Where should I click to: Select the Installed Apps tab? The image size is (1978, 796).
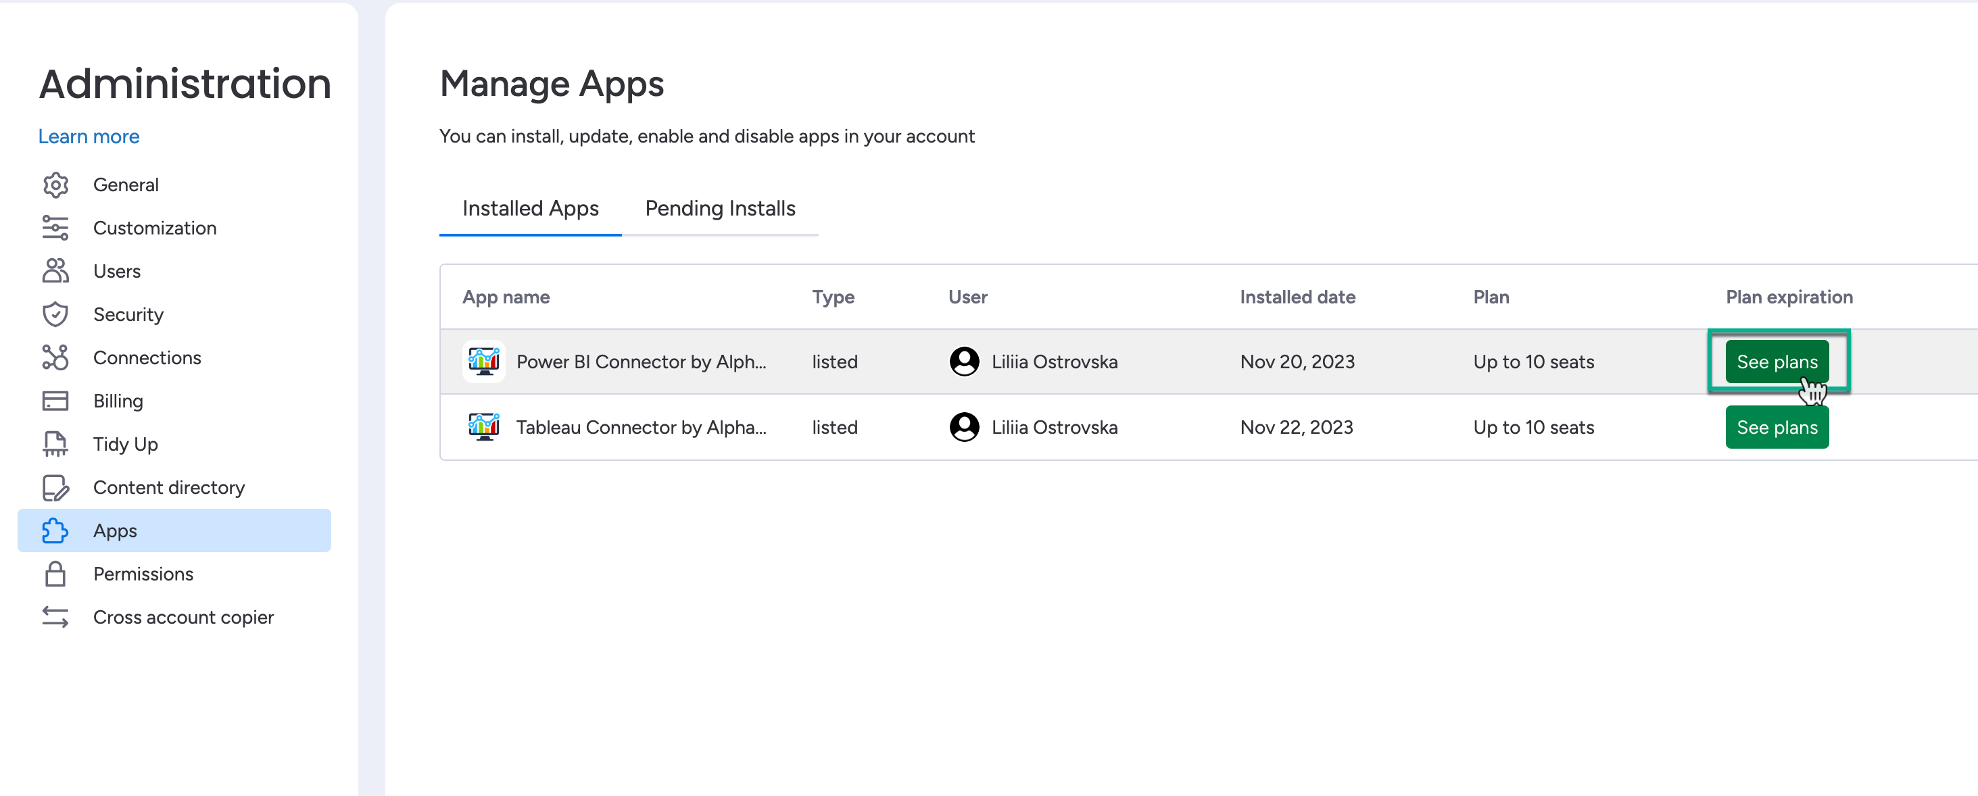(530, 209)
